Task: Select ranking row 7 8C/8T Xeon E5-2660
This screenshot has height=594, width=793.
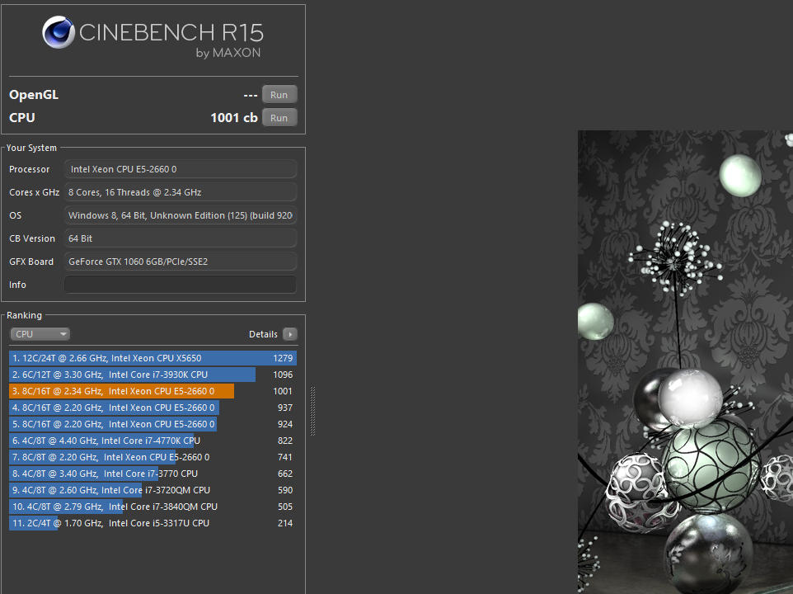Action: pos(152,457)
